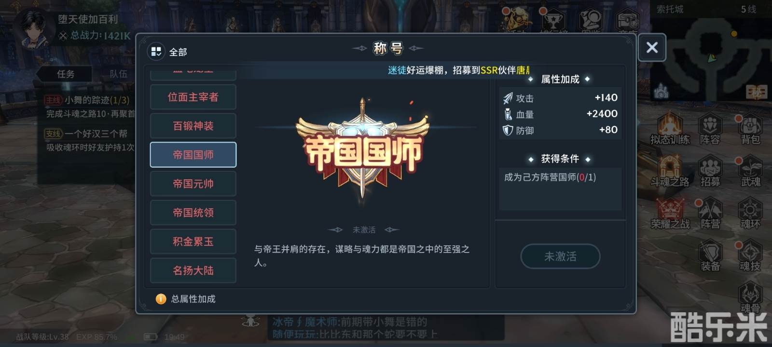Screen dimensions: 772x347
Task: Open the 武魂 martial soul icon
Action: tap(750, 171)
